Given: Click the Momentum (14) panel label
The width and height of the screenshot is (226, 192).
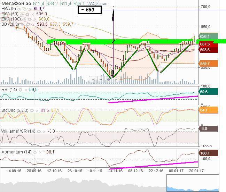Looking at the screenshot, I should click(x=16, y=152).
